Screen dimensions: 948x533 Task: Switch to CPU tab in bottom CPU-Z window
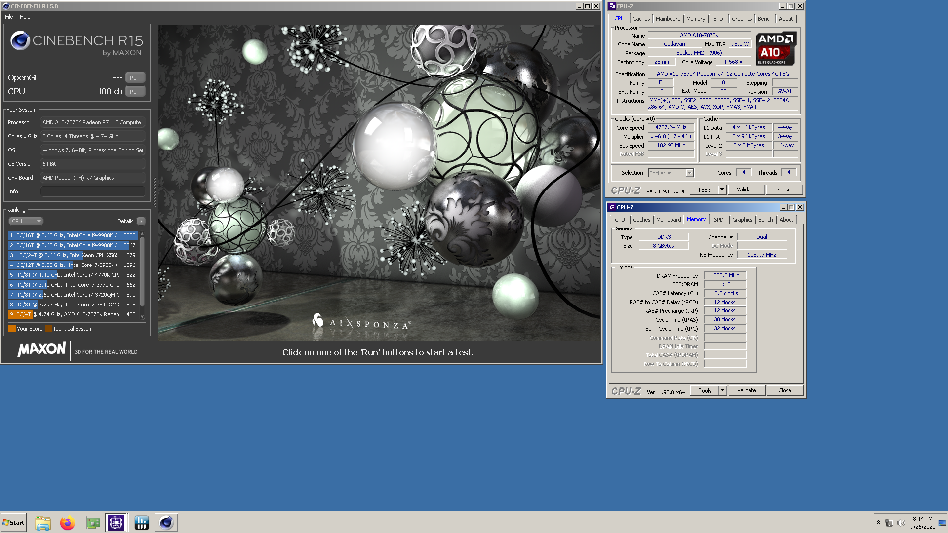(620, 220)
